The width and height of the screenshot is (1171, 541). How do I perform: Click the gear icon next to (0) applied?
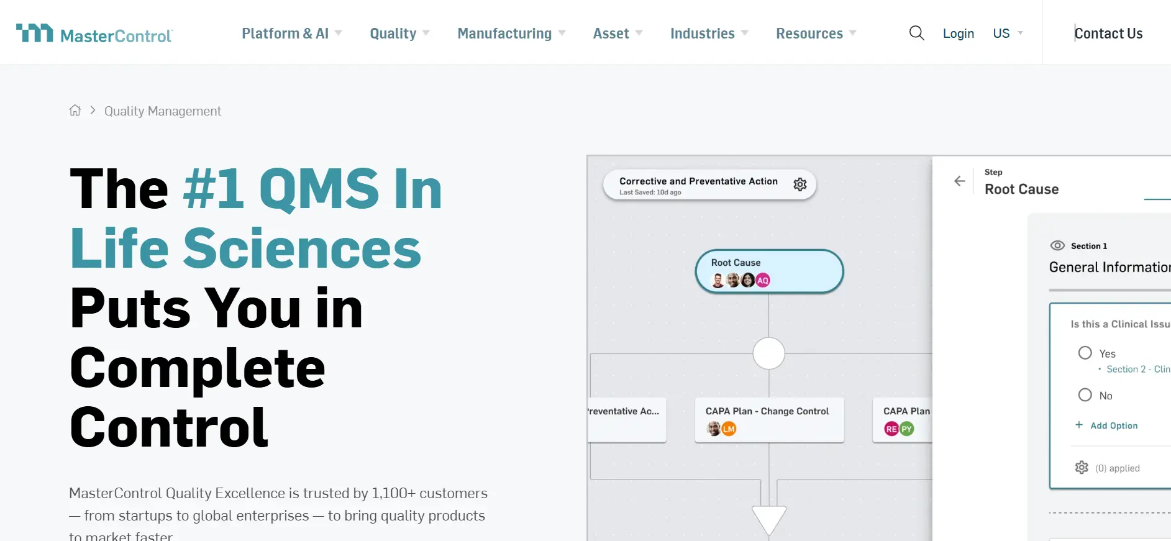pos(1082,468)
